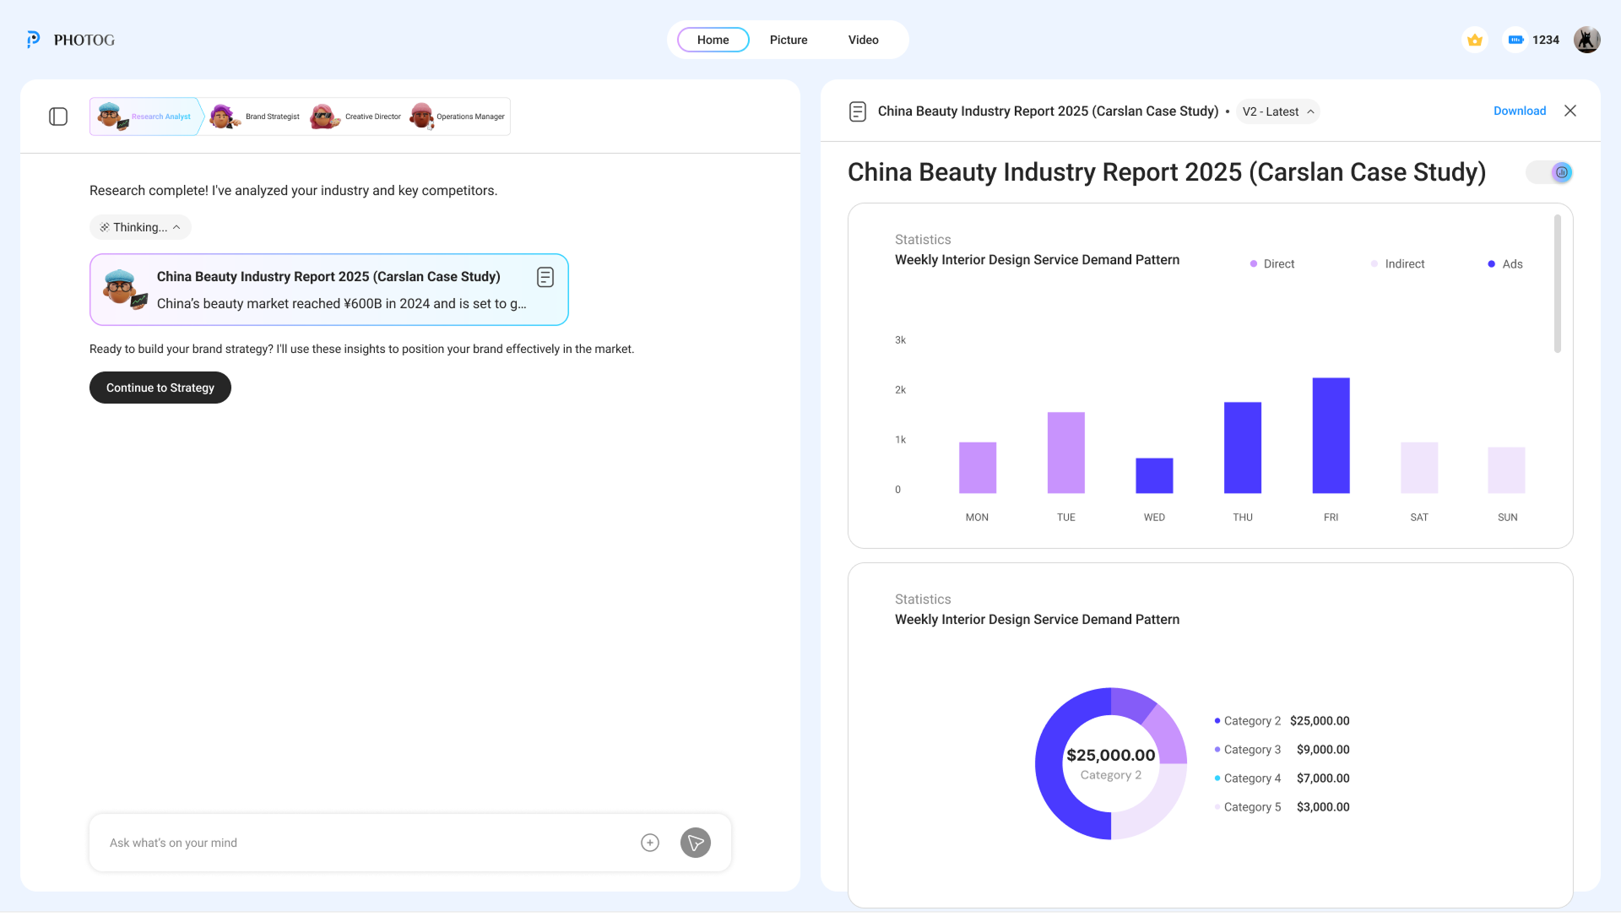Open the V2 - Latest version dropdown

coord(1277,111)
